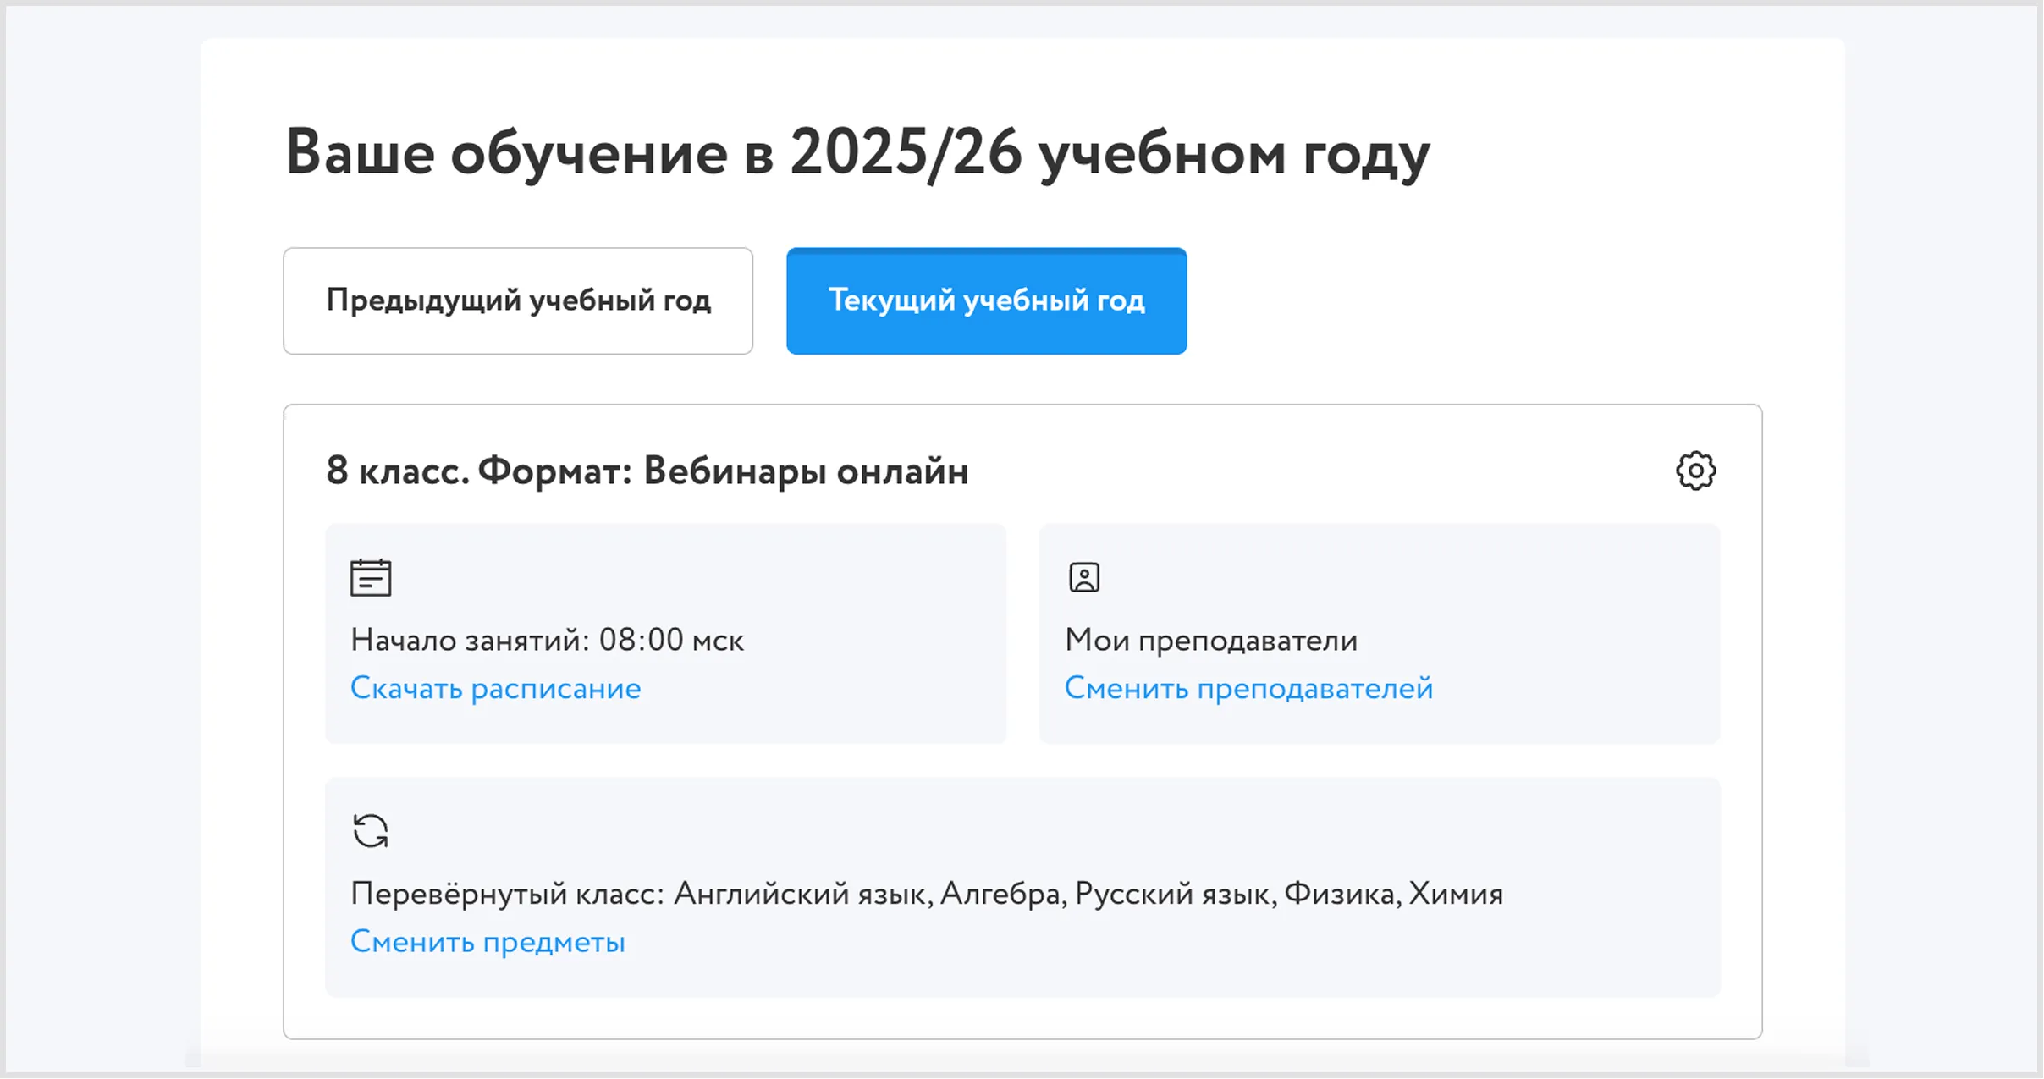
Task: Open Сменить предметы
Action: coord(488,941)
